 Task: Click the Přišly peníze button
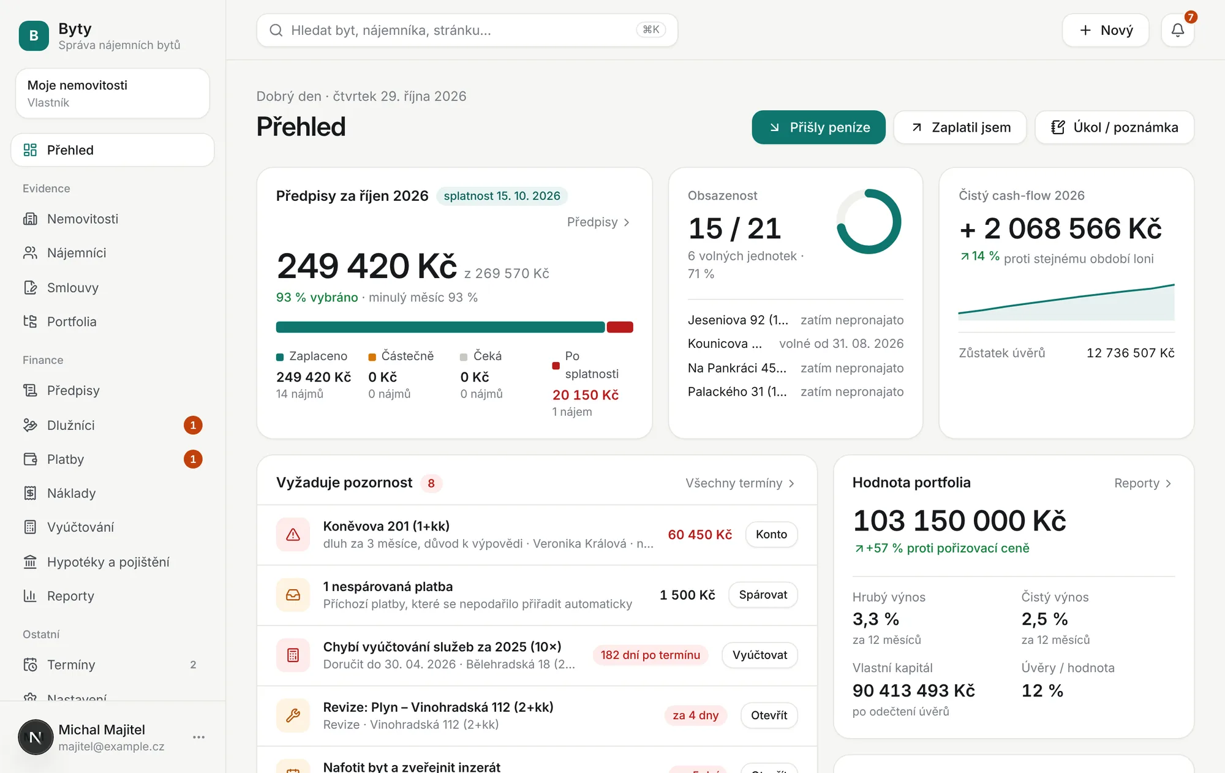point(818,127)
